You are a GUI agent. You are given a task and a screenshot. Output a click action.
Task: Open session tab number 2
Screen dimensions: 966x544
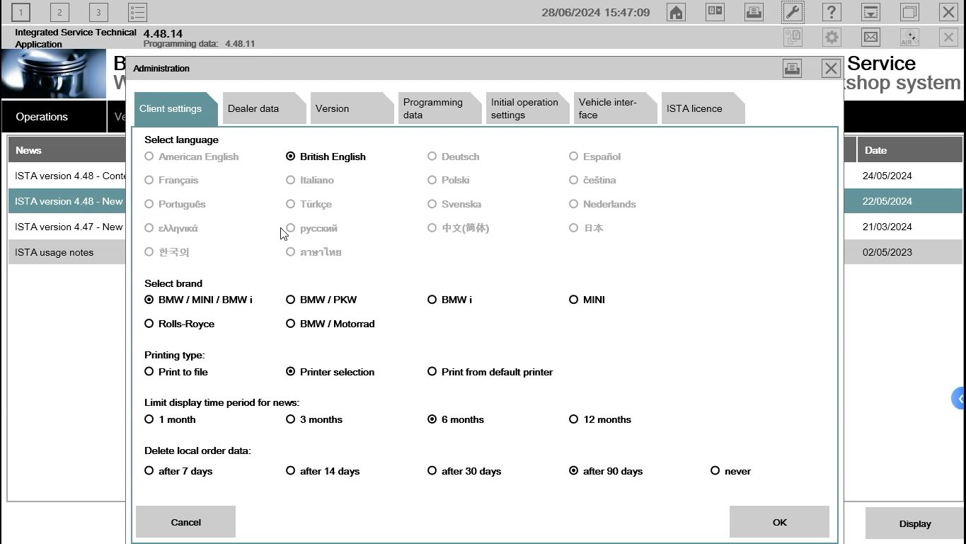coord(60,12)
